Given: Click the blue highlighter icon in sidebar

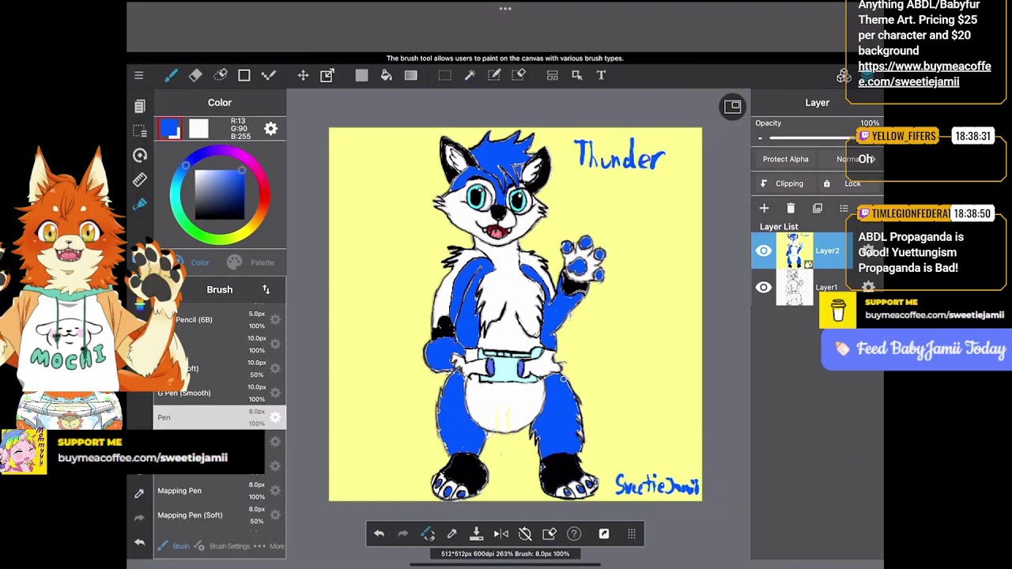Looking at the screenshot, I should click(140, 204).
